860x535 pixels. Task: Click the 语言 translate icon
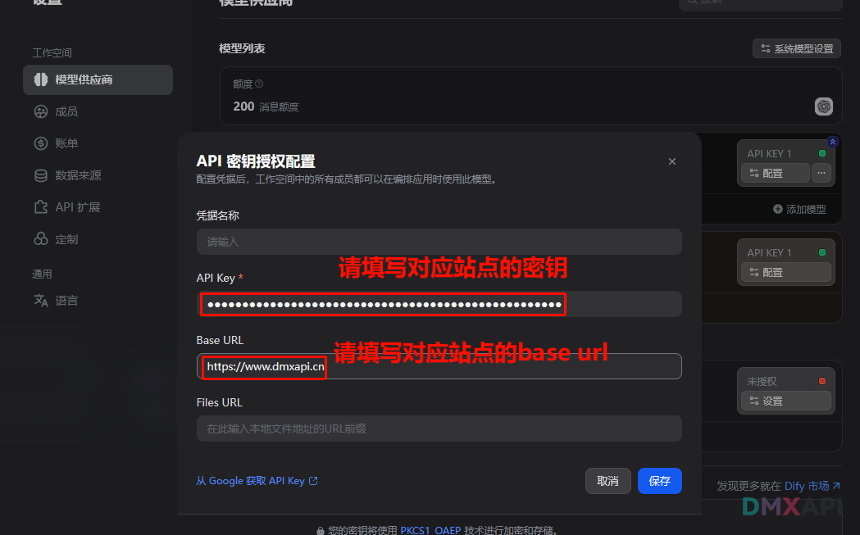pos(41,301)
